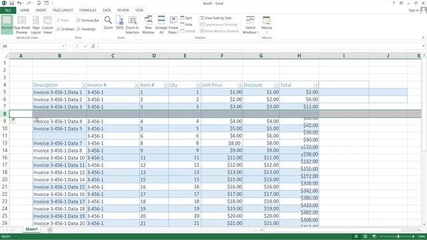Click the zoom in plus button
This screenshot has width=427, height=240.
click(413, 237)
